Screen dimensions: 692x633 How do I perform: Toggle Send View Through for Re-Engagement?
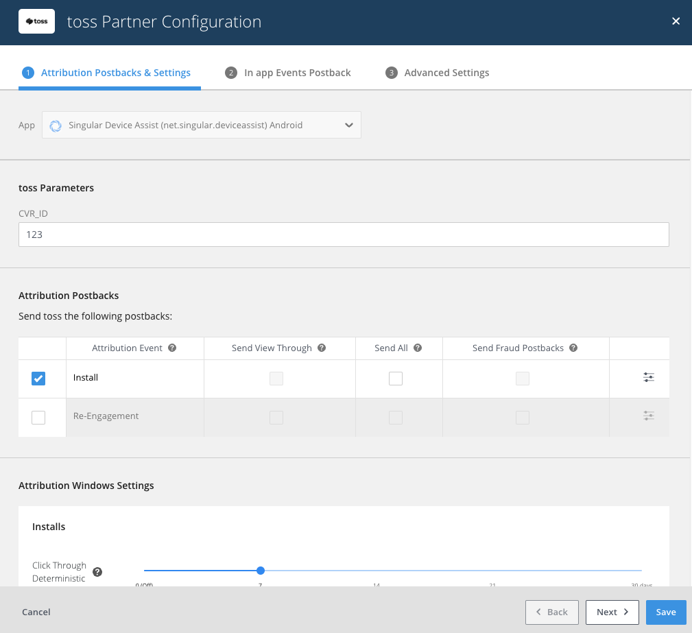pos(276,417)
